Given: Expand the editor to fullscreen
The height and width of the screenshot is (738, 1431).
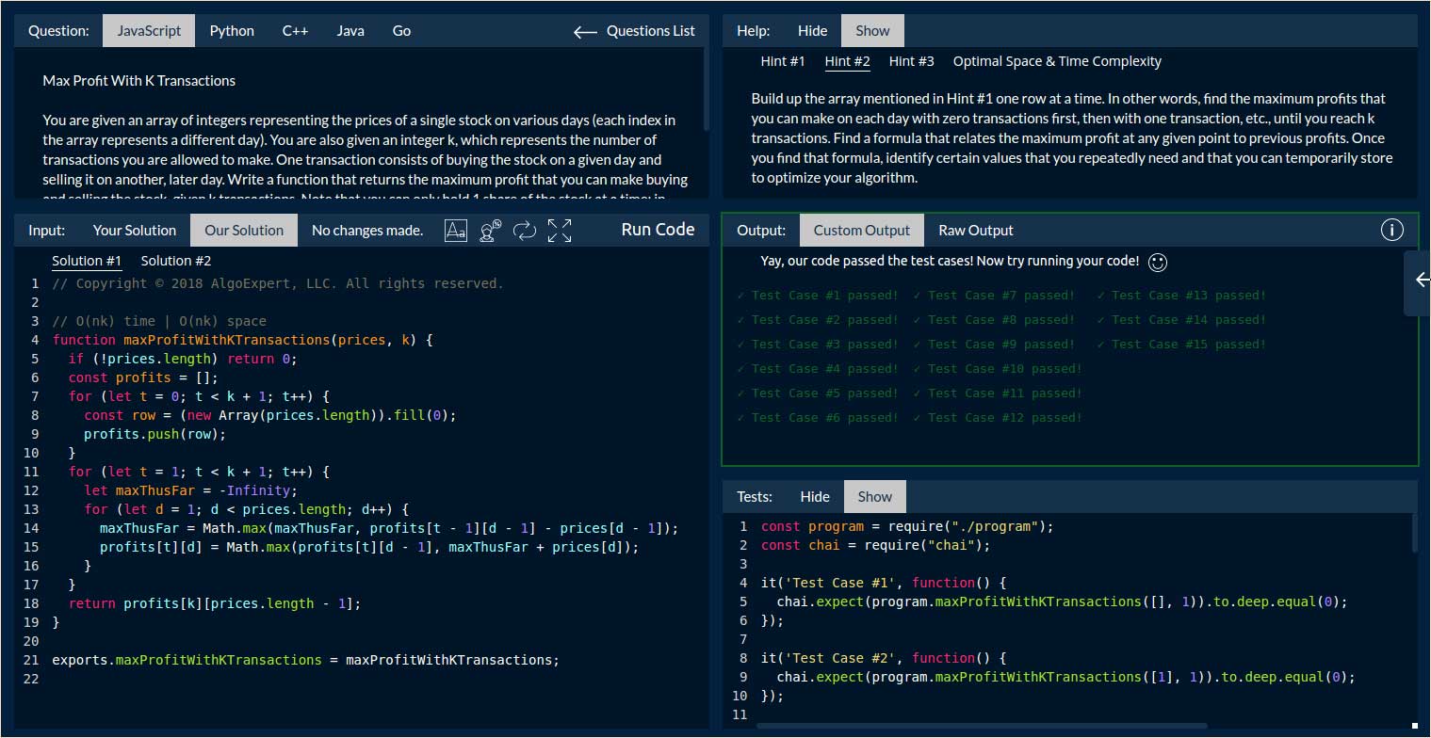Looking at the screenshot, I should coord(560,231).
